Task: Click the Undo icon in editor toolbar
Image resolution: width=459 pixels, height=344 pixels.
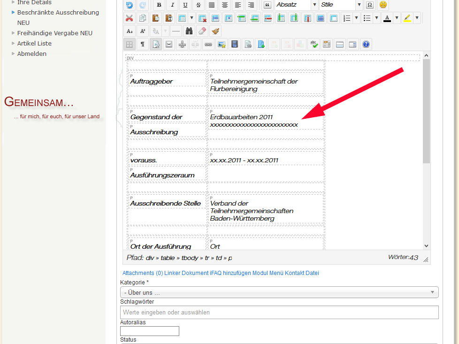Action: 129,5
